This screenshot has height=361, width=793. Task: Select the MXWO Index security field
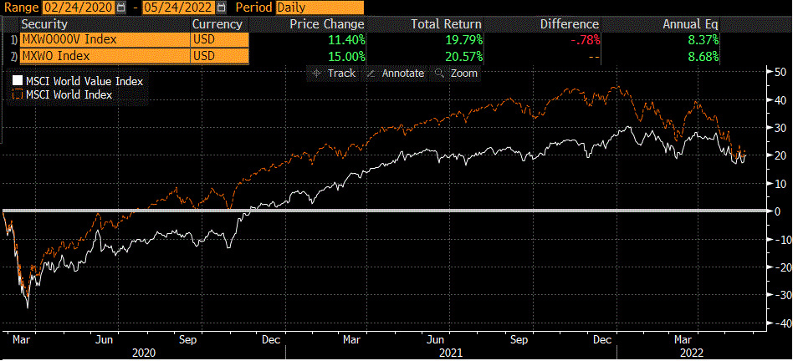coord(104,57)
